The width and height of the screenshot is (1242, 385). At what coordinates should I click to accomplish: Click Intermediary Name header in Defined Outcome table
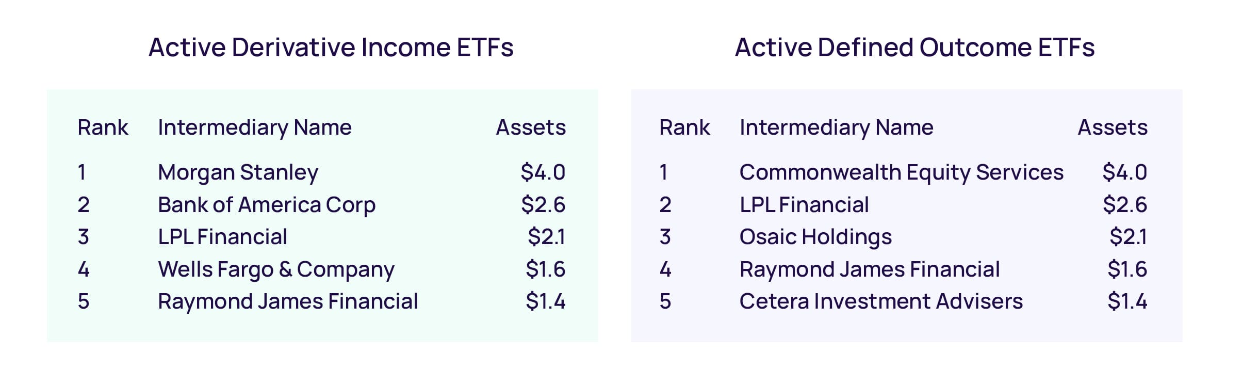point(836,127)
